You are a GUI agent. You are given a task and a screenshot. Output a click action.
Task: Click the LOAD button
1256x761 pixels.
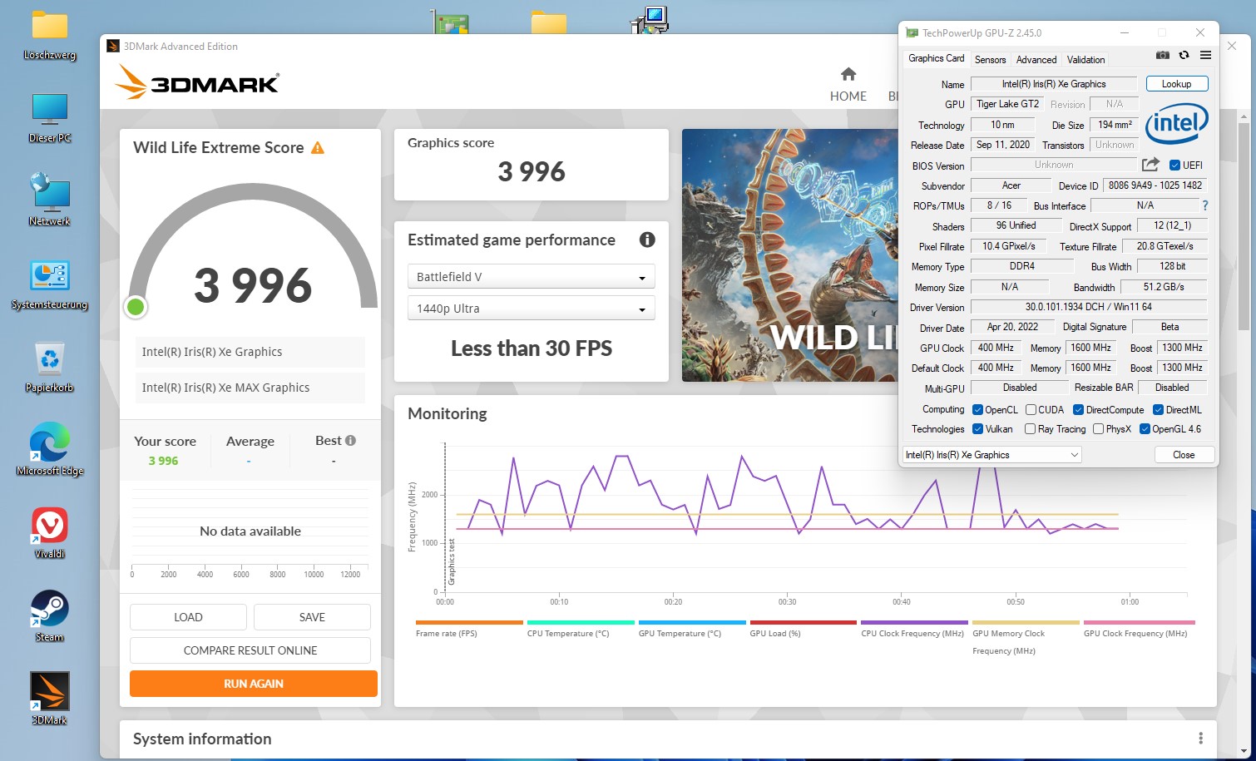(188, 617)
